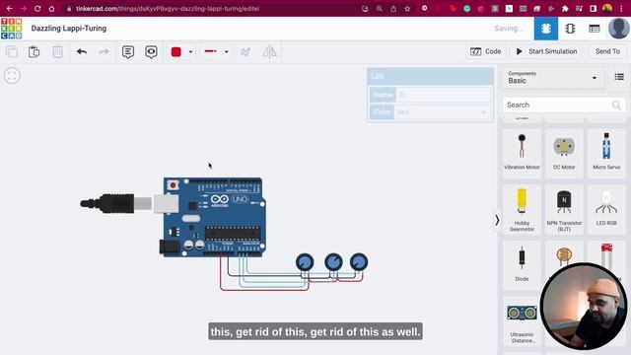Expand the wire color dropdown arrow

click(x=190, y=52)
